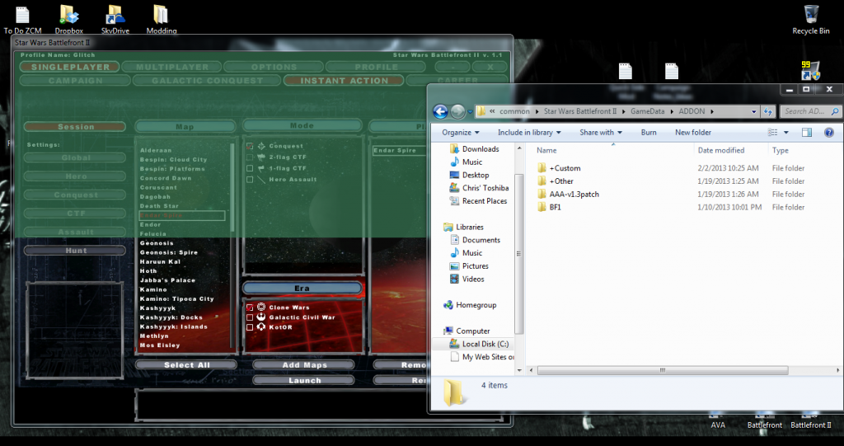The image size is (844, 446).
Task: Open the Recycle Bin
Action: click(x=811, y=21)
